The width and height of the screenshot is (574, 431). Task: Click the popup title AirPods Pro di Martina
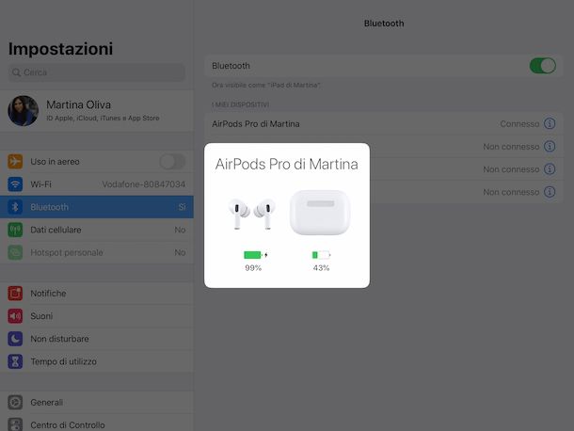[x=287, y=164]
